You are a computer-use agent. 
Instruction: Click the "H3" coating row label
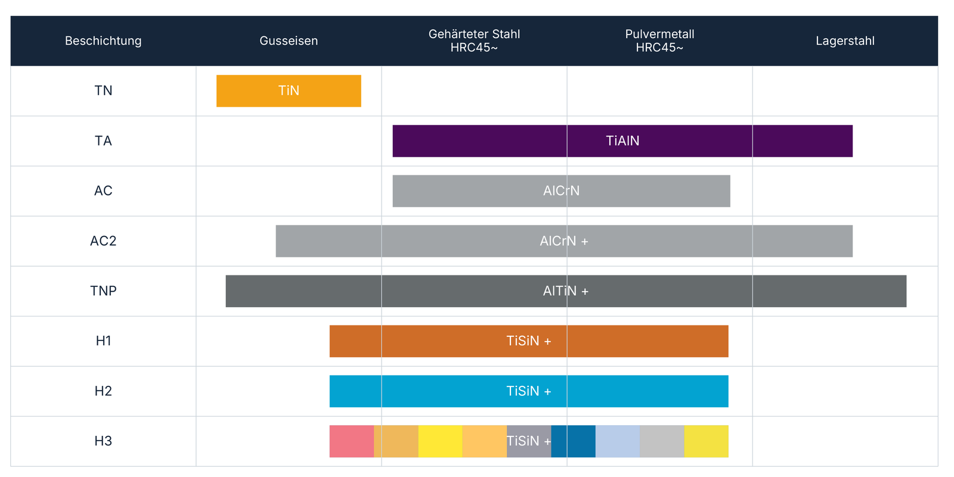tap(103, 441)
